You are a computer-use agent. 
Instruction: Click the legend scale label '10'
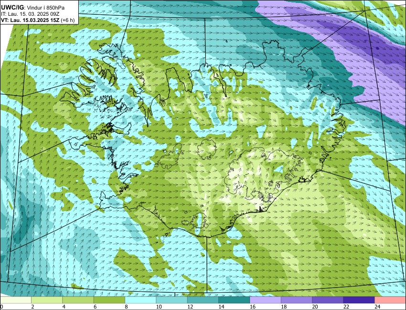[x=159, y=307]
